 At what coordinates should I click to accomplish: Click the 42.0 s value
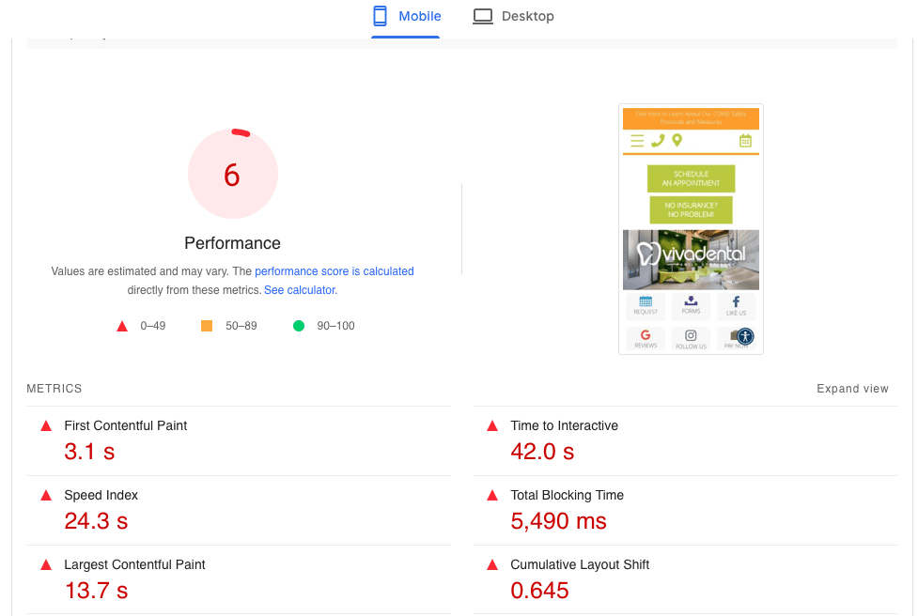[542, 452]
